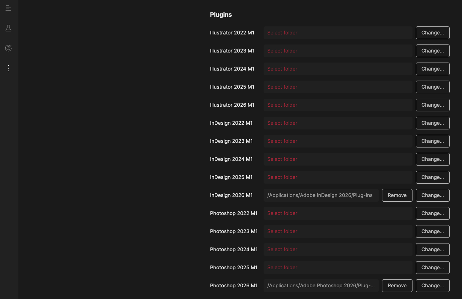Click the Illustrator 2025 M1 Select folder field

coord(338,87)
